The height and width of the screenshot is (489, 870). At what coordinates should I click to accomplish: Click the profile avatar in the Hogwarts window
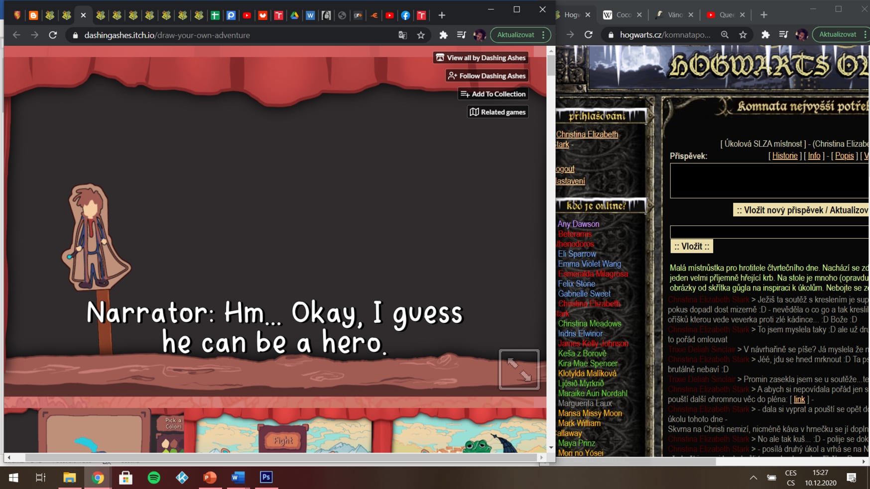point(801,34)
